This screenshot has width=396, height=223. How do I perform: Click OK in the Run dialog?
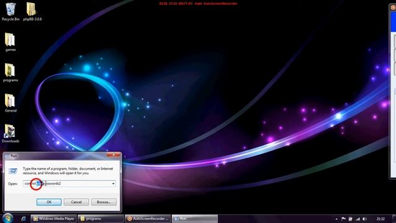coord(49,202)
